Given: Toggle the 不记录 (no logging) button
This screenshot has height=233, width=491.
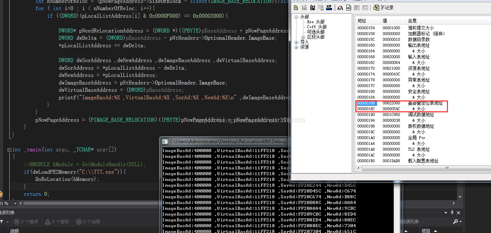Looking at the screenshot, I should (x=383, y=8).
